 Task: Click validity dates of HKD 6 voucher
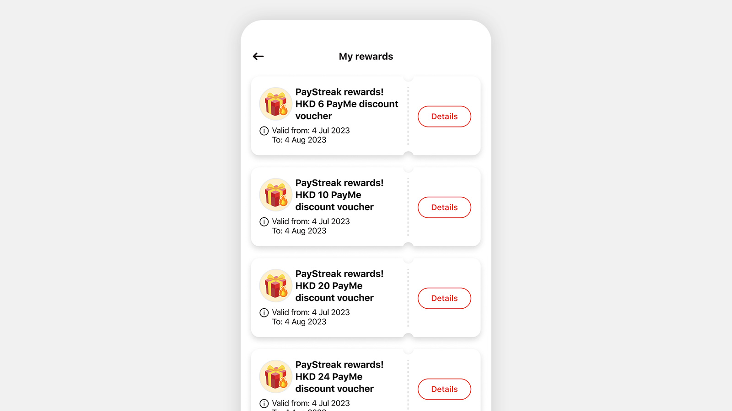click(311, 135)
